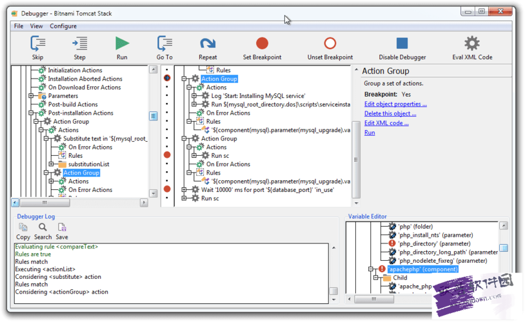Viewport: 525px width, 322px height.
Task: Click the Step toolbar icon
Action: coord(80,43)
